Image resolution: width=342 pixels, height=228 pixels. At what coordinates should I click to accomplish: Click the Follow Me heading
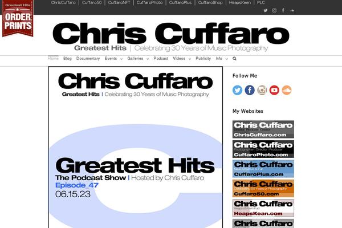click(245, 76)
